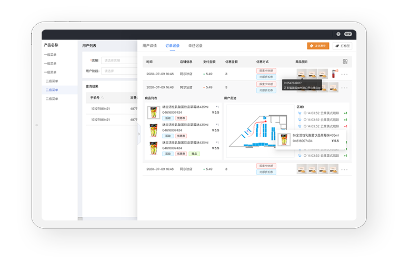Viewport: 400px width, 263px height.
Task: Switch to the 用户详情 tab
Action: tap(149, 46)
